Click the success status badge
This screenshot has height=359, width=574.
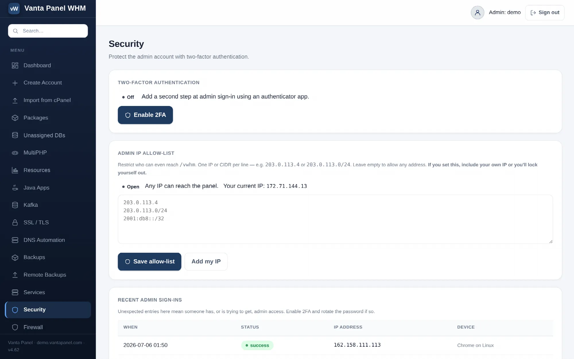pos(257,346)
